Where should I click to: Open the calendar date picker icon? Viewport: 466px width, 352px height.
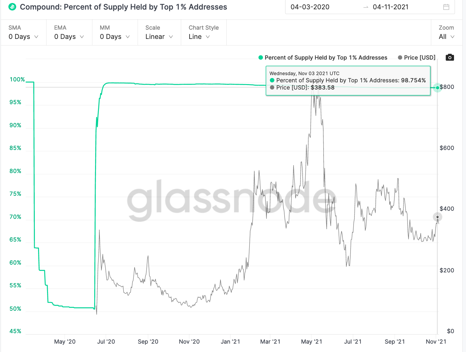point(446,7)
